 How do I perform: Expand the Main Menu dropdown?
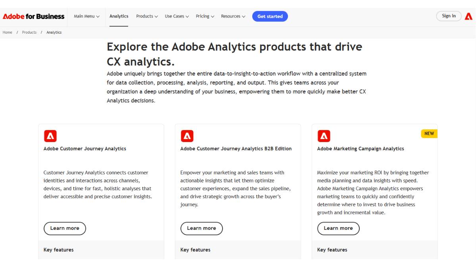[x=87, y=16]
